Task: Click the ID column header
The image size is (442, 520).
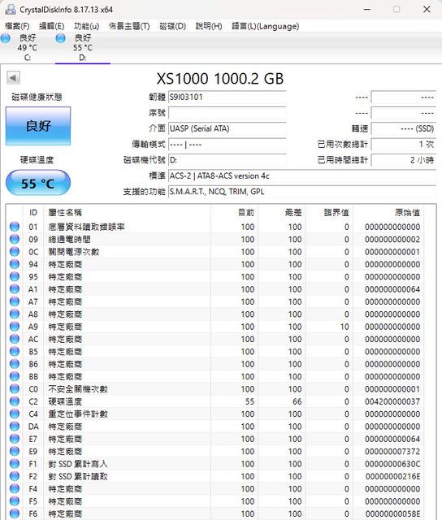Action: pyautogui.click(x=33, y=213)
